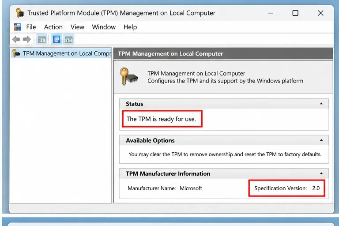Toggle Show/Hide Console Tree toolbar icon
The width and height of the screenshot is (339, 226).
[42, 40]
